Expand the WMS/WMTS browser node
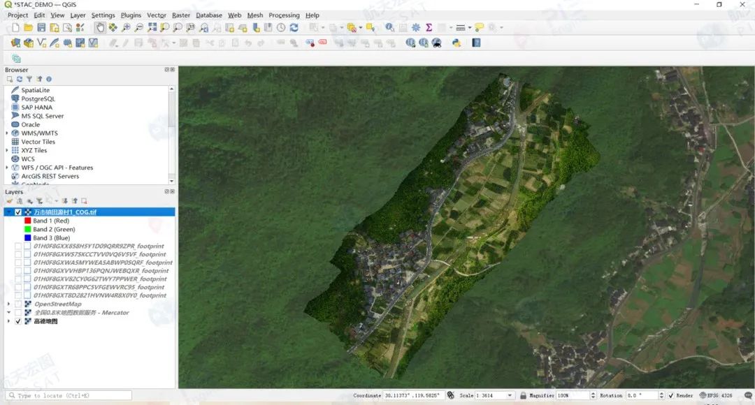Image resolution: width=755 pixels, height=405 pixels. click(x=7, y=133)
